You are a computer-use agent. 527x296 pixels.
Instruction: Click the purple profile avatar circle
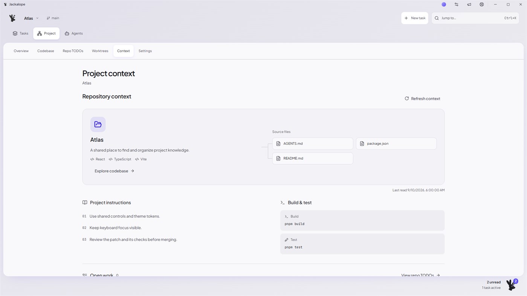click(x=444, y=5)
